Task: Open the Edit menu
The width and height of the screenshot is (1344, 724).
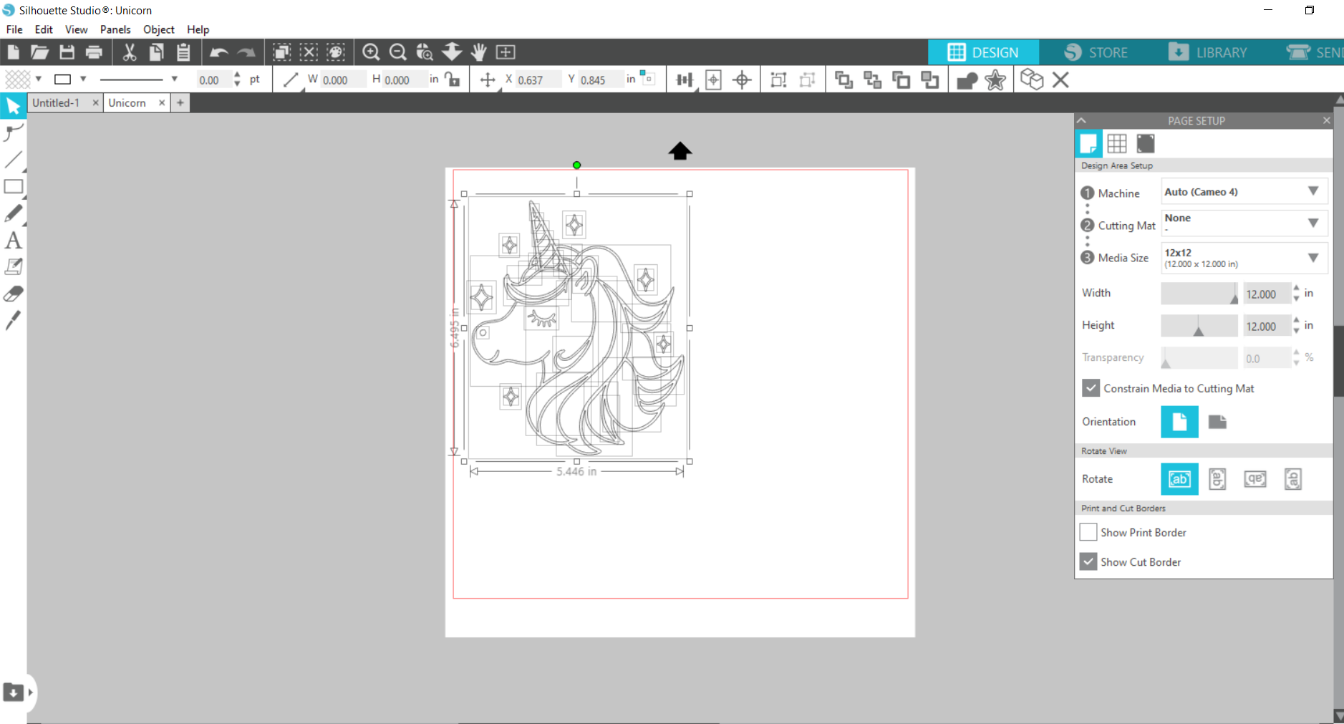Action: pos(44,29)
